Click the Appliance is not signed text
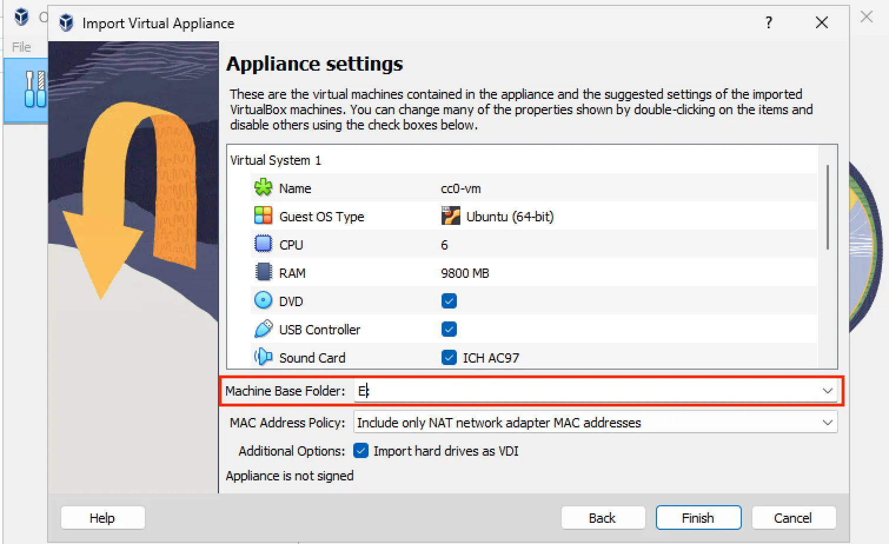Viewport: 889px width, 544px height. point(290,476)
